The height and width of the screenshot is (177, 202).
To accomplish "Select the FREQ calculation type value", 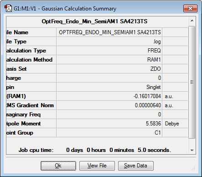I will (x=154, y=51).
